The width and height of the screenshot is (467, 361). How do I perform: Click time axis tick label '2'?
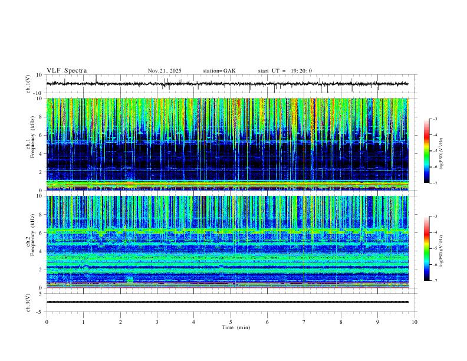point(120,322)
